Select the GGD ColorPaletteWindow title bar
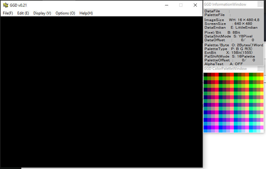Image resolution: width=266 pixels, height=169 pixels. point(225,69)
